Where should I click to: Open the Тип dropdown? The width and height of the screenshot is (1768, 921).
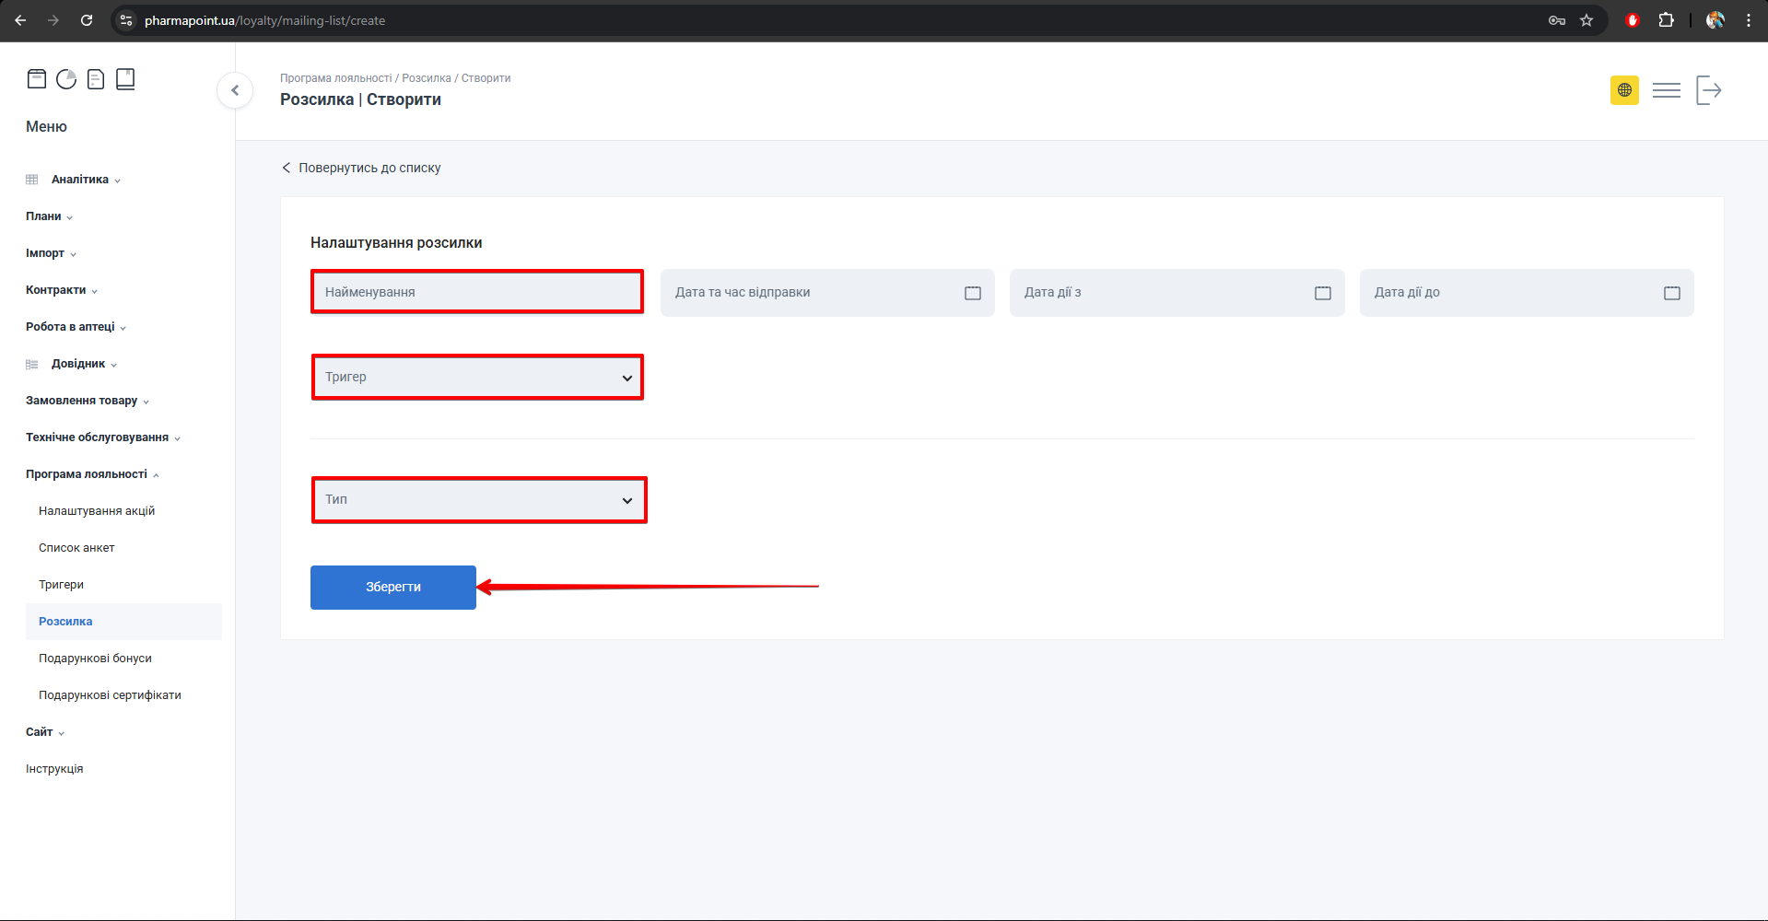click(479, 500)
